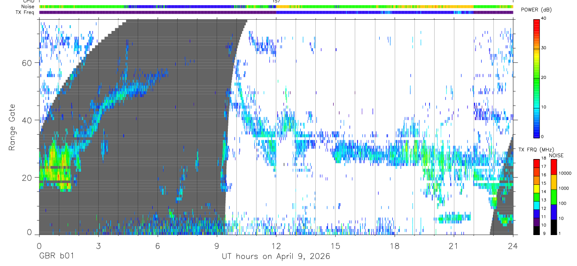The image size is (577, 266).
Task: Click the 21 hour tick label on time axis
Action: (x=453, y=246)
